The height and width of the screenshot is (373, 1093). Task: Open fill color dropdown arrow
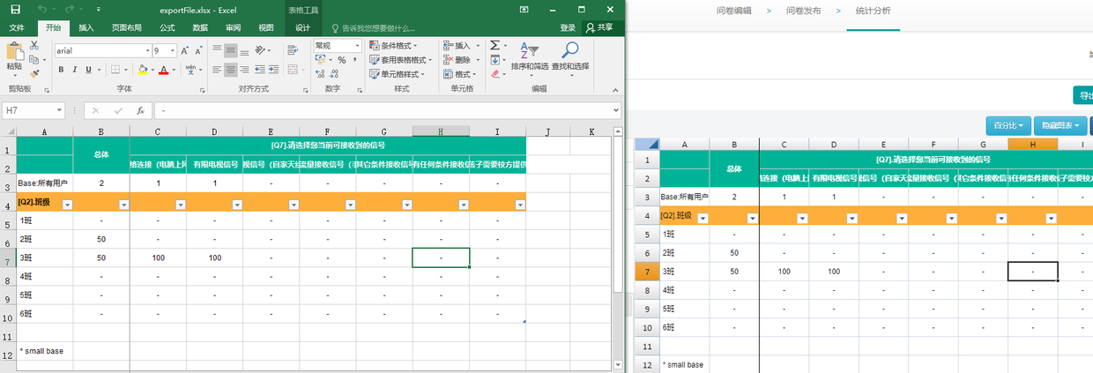pyautogui.click(x=153, y=70)
